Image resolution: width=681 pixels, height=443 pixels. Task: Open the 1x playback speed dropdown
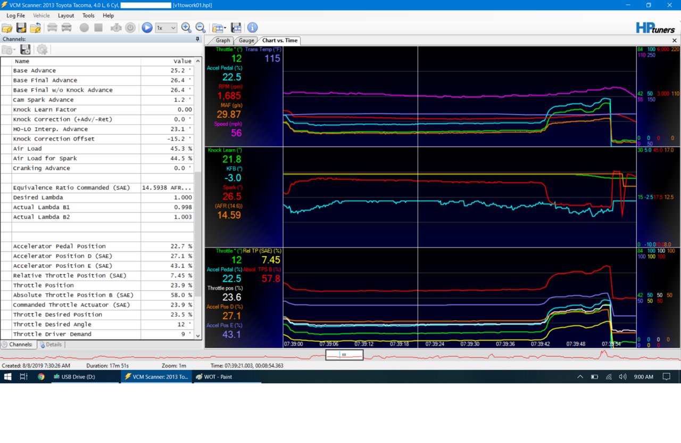click(166, 28)
